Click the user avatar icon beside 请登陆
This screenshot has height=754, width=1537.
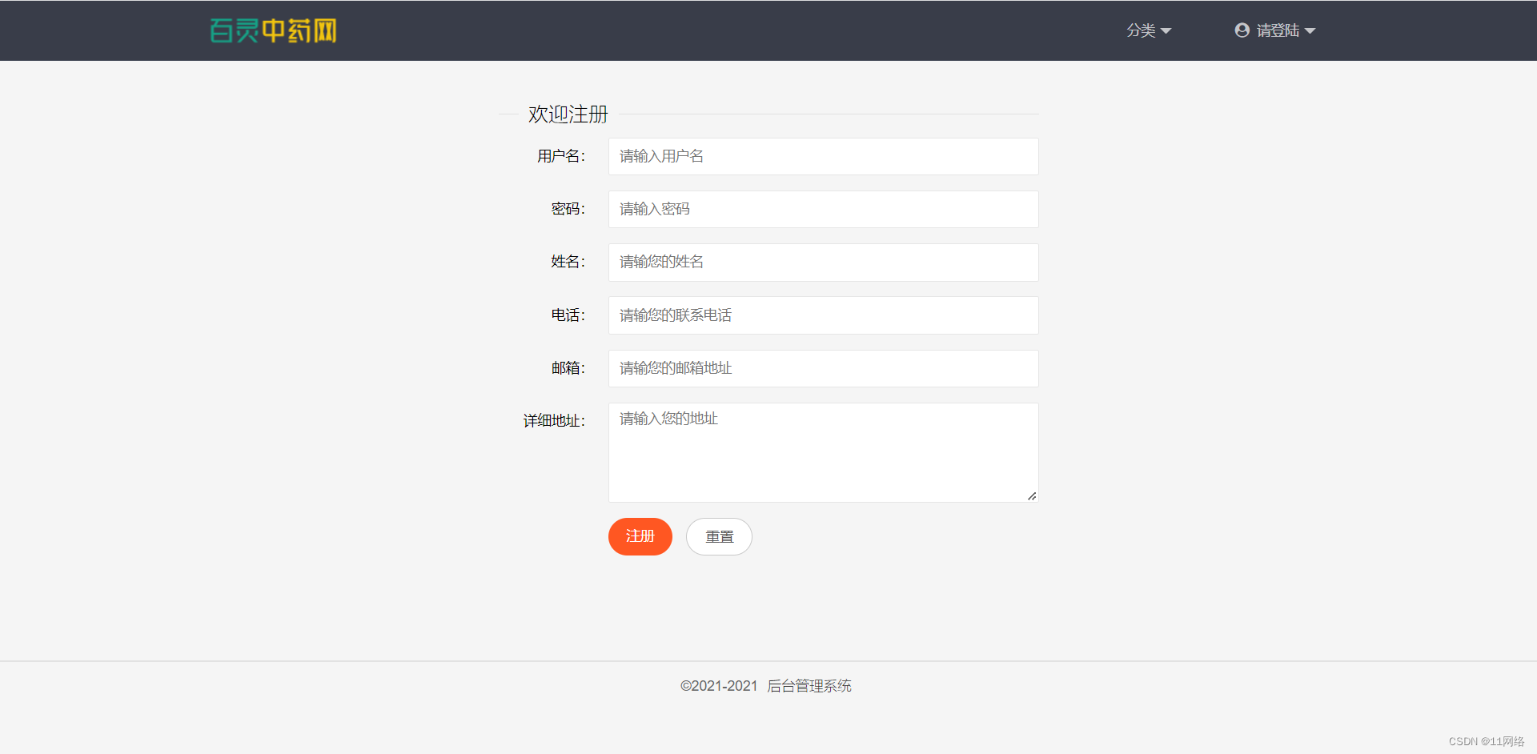(1242, 29)
